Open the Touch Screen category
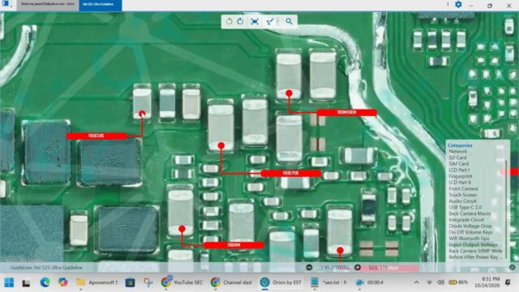The image size is (519, 292). 463,195
